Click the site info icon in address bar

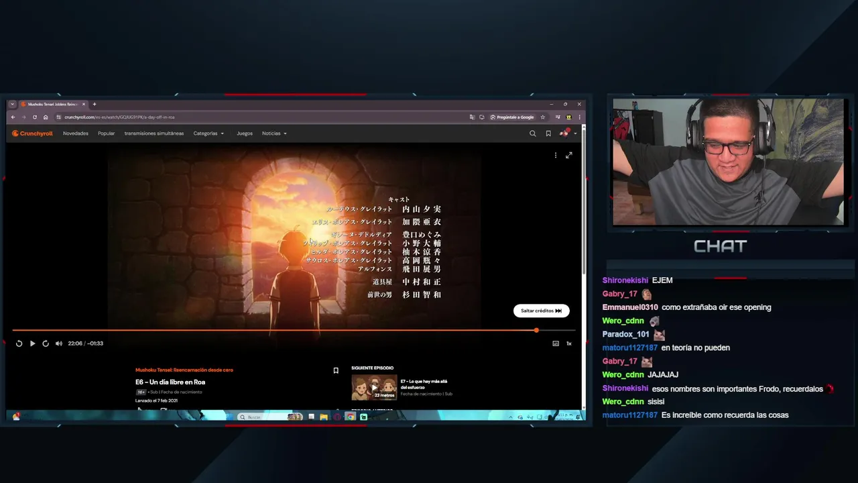tap(58, 117)
